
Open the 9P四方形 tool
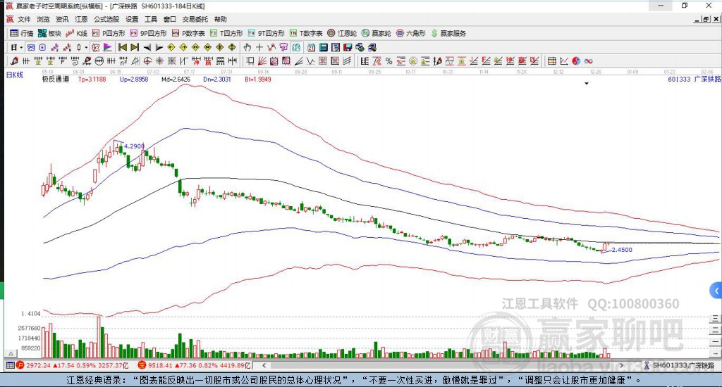pos(148,33)
